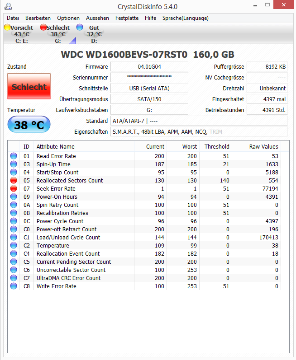Open the Aussehen menu

click(x=97, y=18)
